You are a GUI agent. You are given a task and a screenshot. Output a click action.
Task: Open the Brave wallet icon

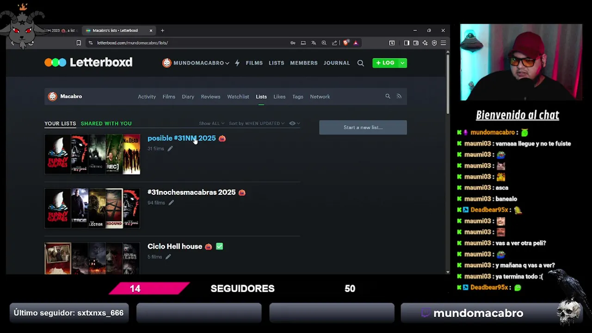click(416, 43)
